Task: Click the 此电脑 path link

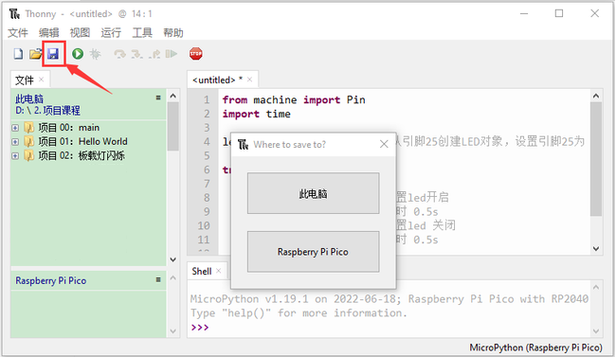Action: point(29,98)
